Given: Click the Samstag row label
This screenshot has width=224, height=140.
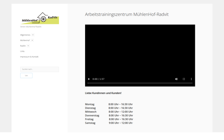Looking at the screenshot, I should tap(90, 123).
